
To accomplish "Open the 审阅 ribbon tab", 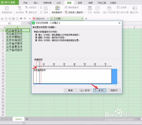I will pyautogui.click(x=80, y=3).
